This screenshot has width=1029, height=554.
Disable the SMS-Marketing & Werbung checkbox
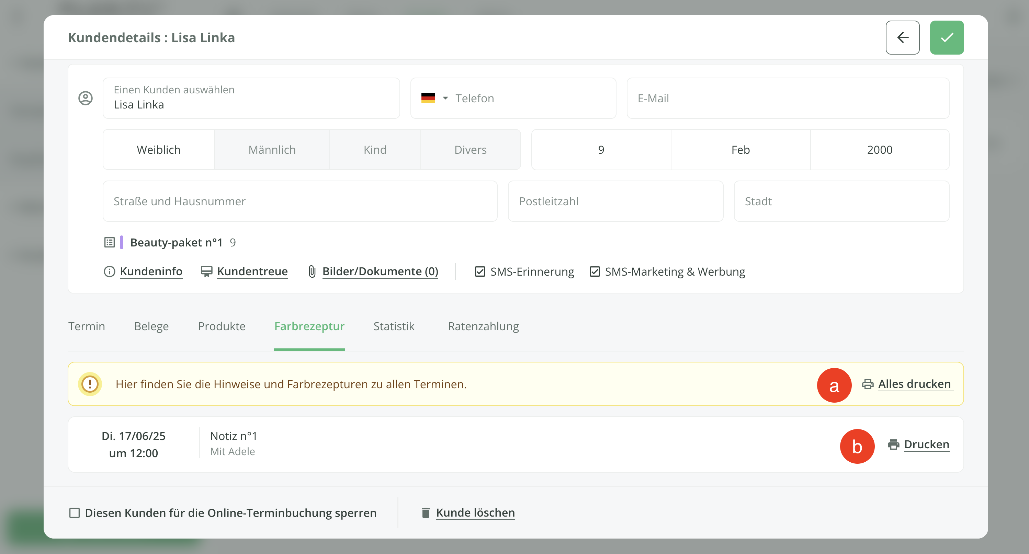point(595,272)
